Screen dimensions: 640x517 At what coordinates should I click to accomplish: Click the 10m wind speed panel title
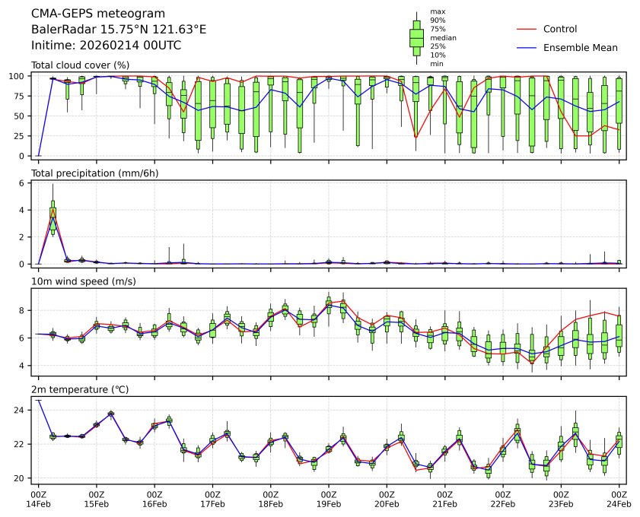click(81, 281)
